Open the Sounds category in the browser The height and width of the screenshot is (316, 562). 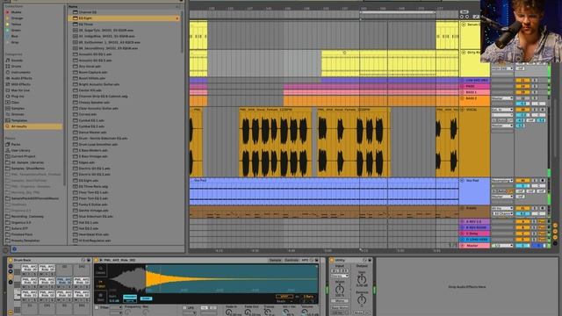[17, 61]
